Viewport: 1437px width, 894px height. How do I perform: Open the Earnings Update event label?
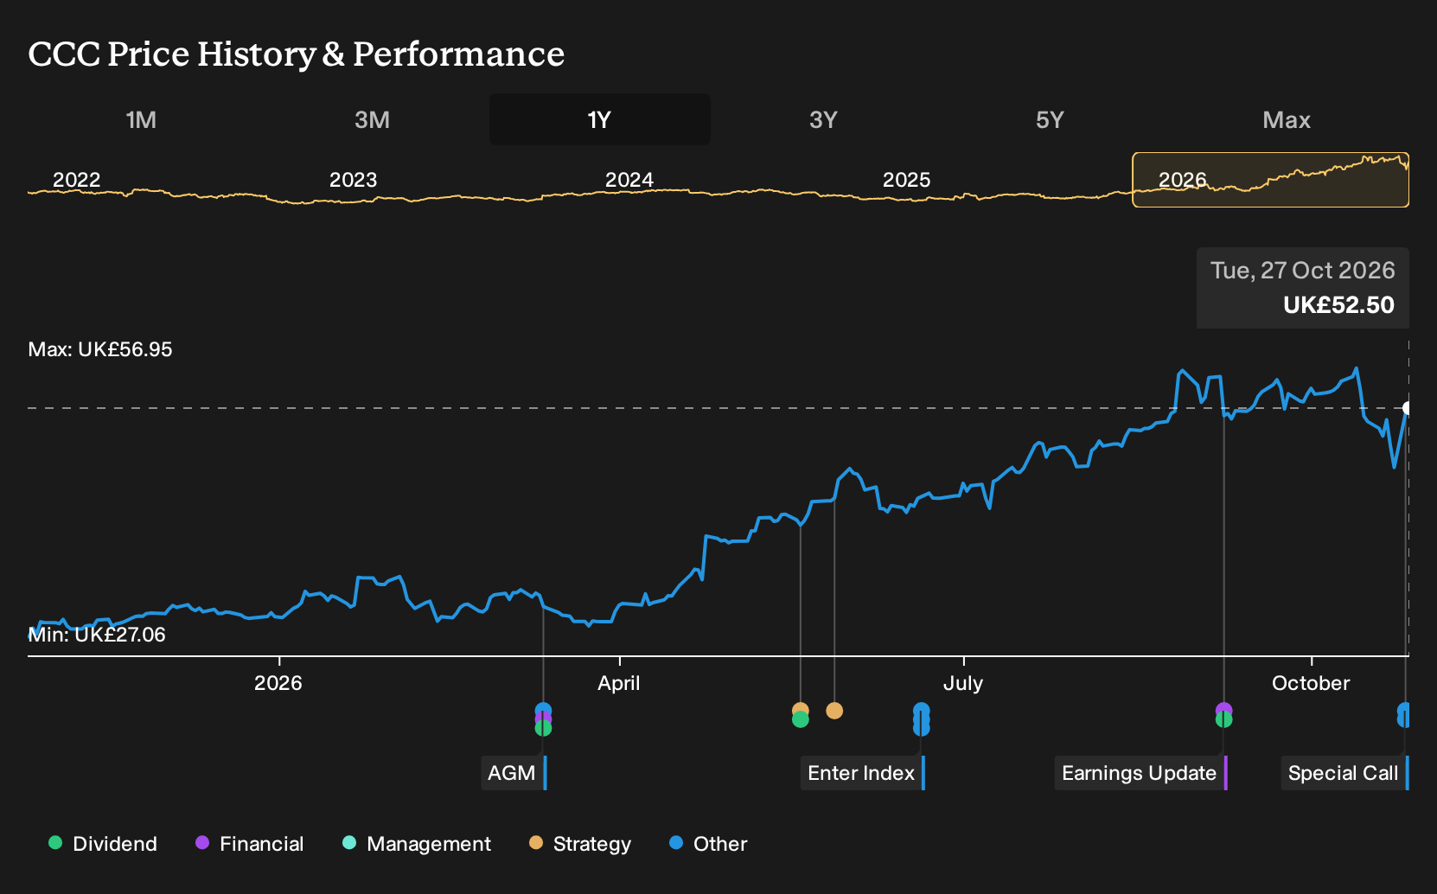pos(1141,773)
